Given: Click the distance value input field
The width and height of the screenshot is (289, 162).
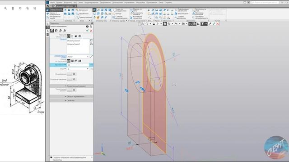Looking at the screenshot, I should coord(78,65).
